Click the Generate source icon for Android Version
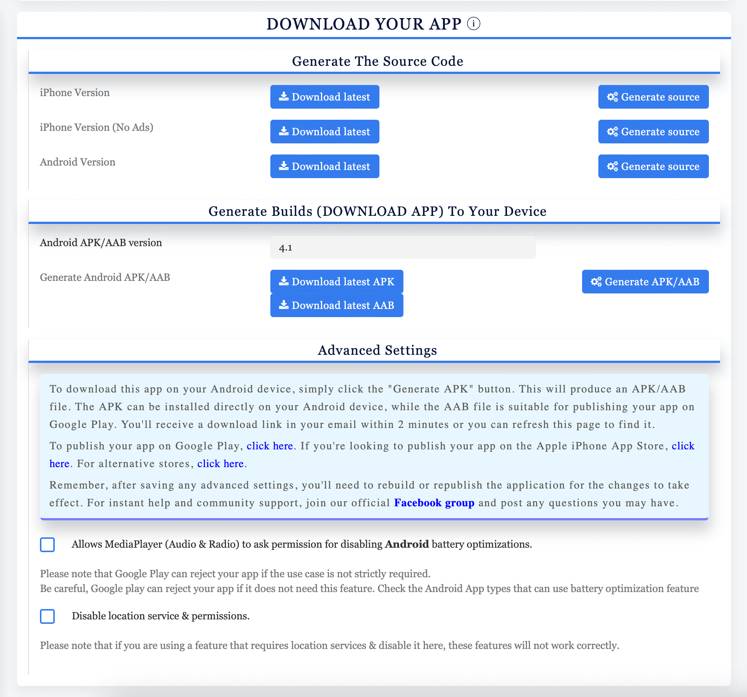 click(x=654, y=166)
